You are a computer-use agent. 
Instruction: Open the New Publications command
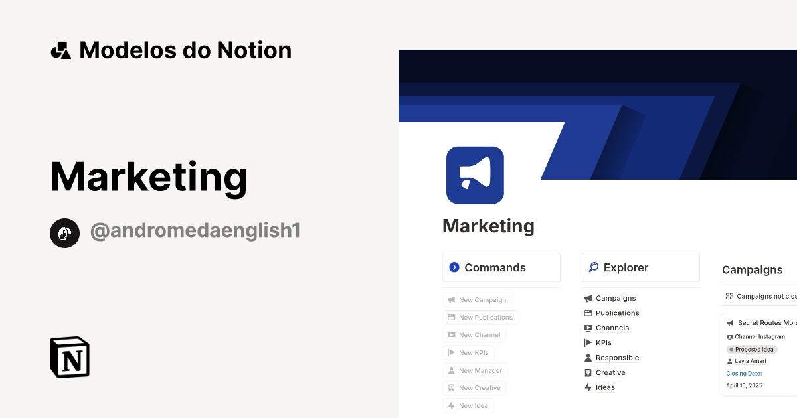[x=480, y=317]
